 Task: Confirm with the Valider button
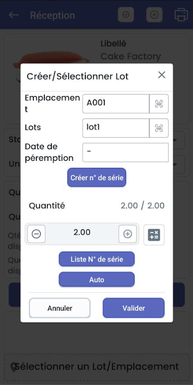tap(134, 308)
